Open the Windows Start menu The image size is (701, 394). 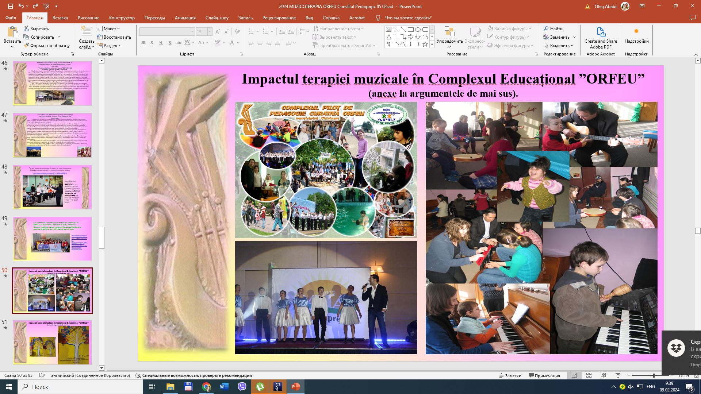(9, 387)
